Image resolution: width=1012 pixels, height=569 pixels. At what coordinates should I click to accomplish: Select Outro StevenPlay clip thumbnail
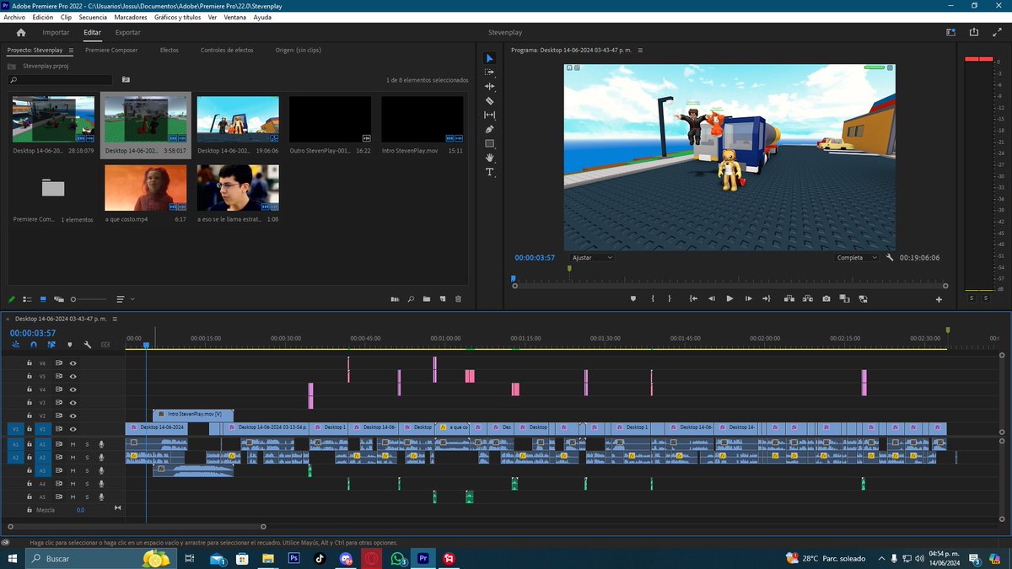tap(331, 120)
